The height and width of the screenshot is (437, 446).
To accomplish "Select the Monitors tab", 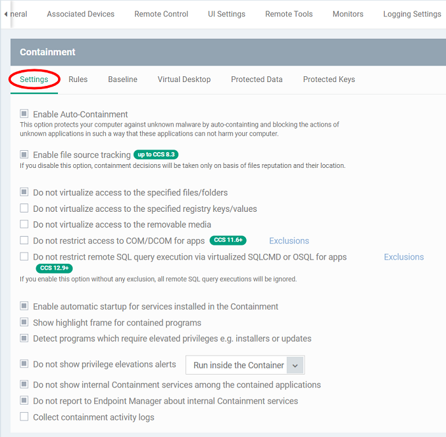I will pyautogui.click(x=348, y=14).
